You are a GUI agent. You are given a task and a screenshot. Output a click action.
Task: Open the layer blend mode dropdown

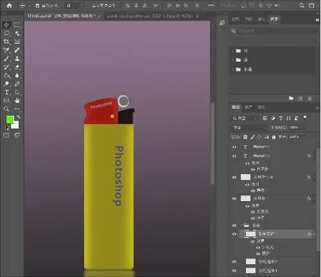coord(249,128)
